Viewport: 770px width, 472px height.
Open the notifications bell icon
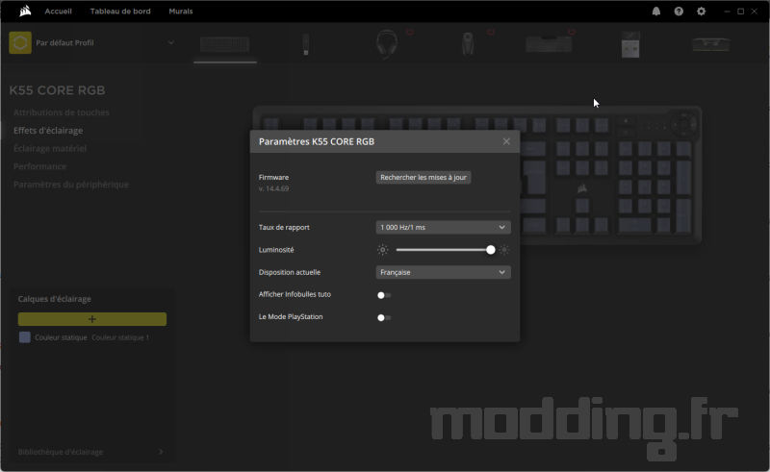[656, 12]
